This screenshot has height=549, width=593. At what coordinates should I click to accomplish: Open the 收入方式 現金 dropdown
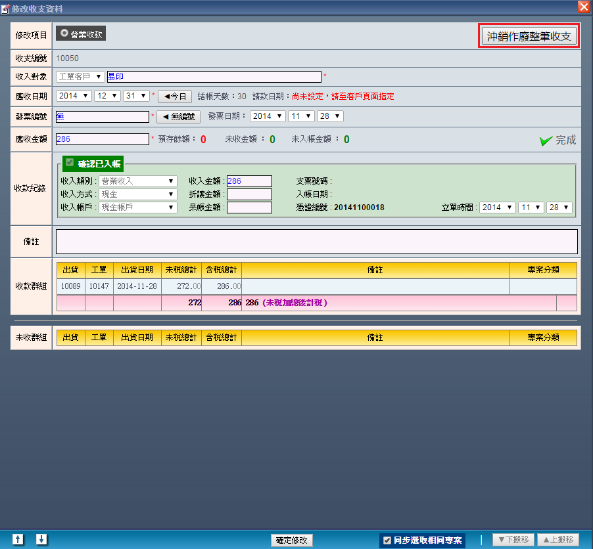tap(137, 194)
